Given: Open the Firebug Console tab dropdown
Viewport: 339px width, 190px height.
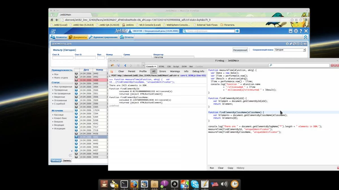Looking at the screenshot, I should [155, 67].
